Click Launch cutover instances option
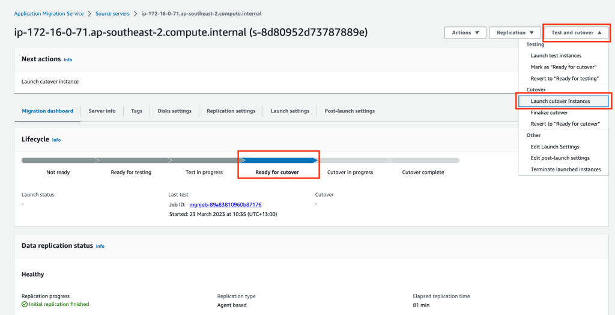 click(560, 101)
